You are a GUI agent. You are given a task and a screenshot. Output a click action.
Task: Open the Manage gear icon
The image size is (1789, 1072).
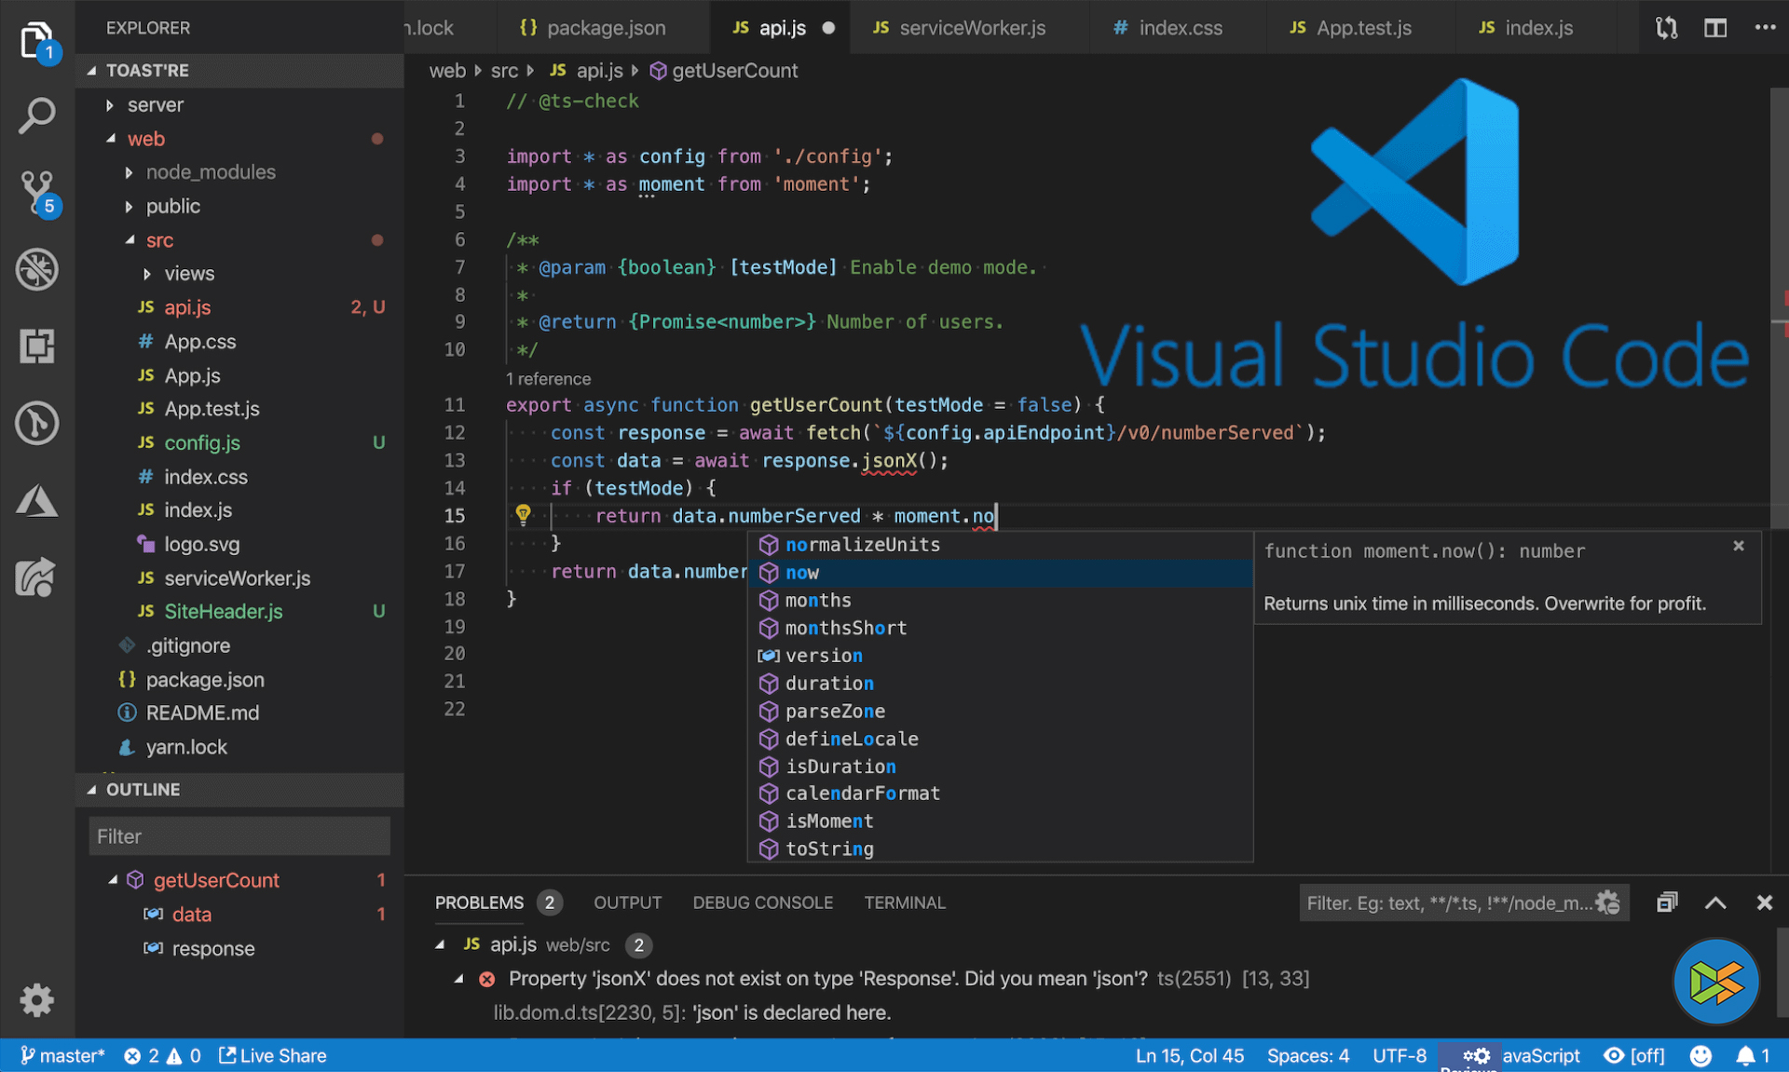point(37,999)
